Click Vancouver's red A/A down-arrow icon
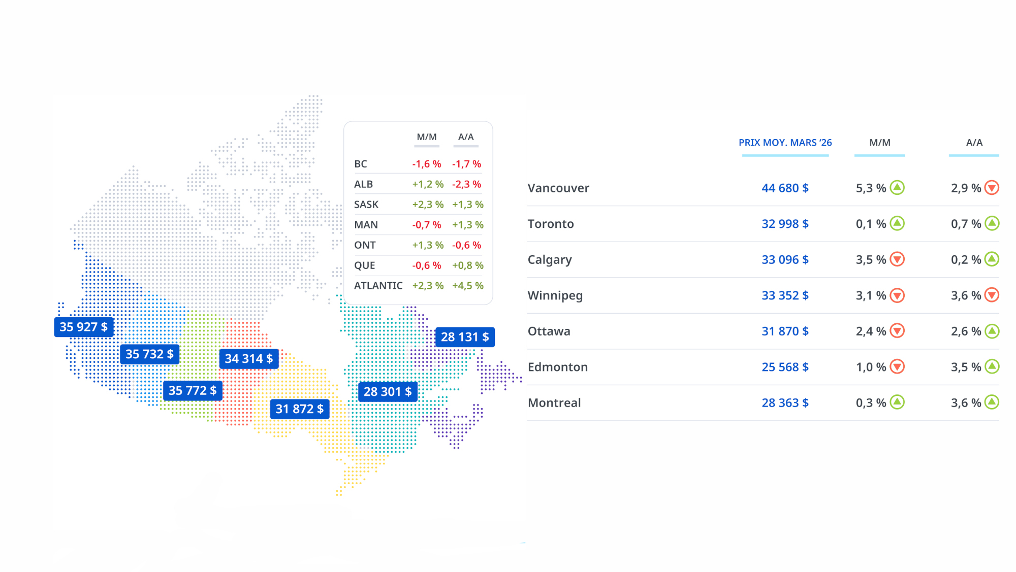The width and height of the screenshot is (1016, 572). click(992, 188)
